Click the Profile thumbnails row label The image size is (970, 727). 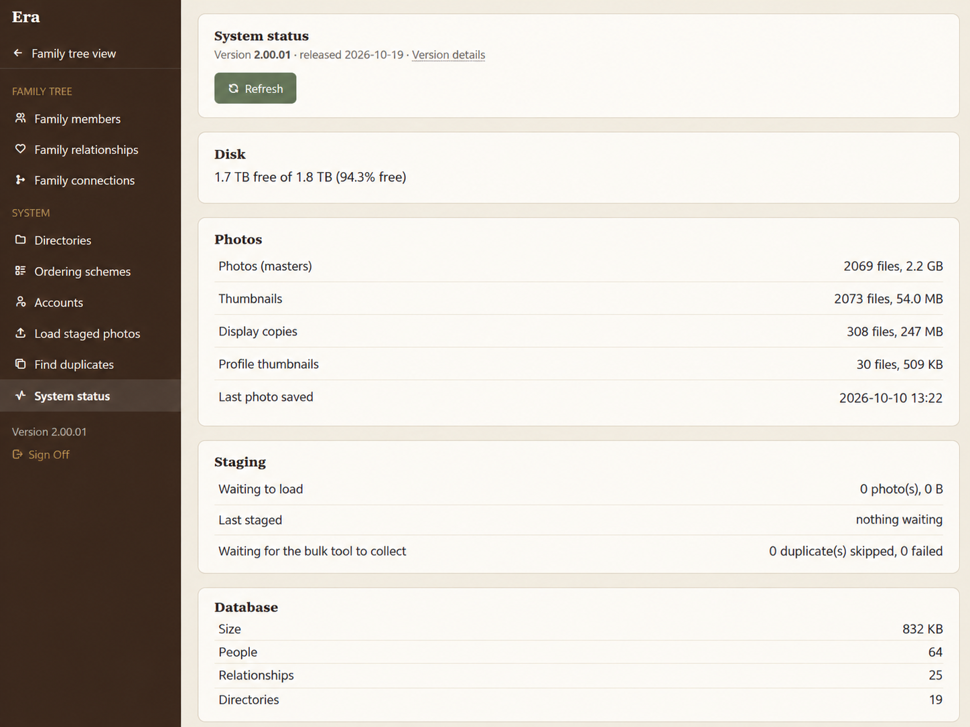tap(269, 364)
